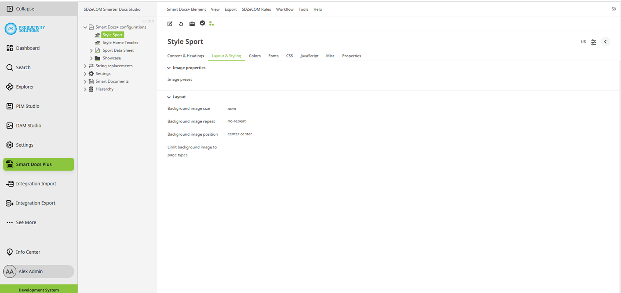The height and width of the screenshot is (293, 621).
Task: Click the green hierarchy icon in the toolbar
Action: 212,24
